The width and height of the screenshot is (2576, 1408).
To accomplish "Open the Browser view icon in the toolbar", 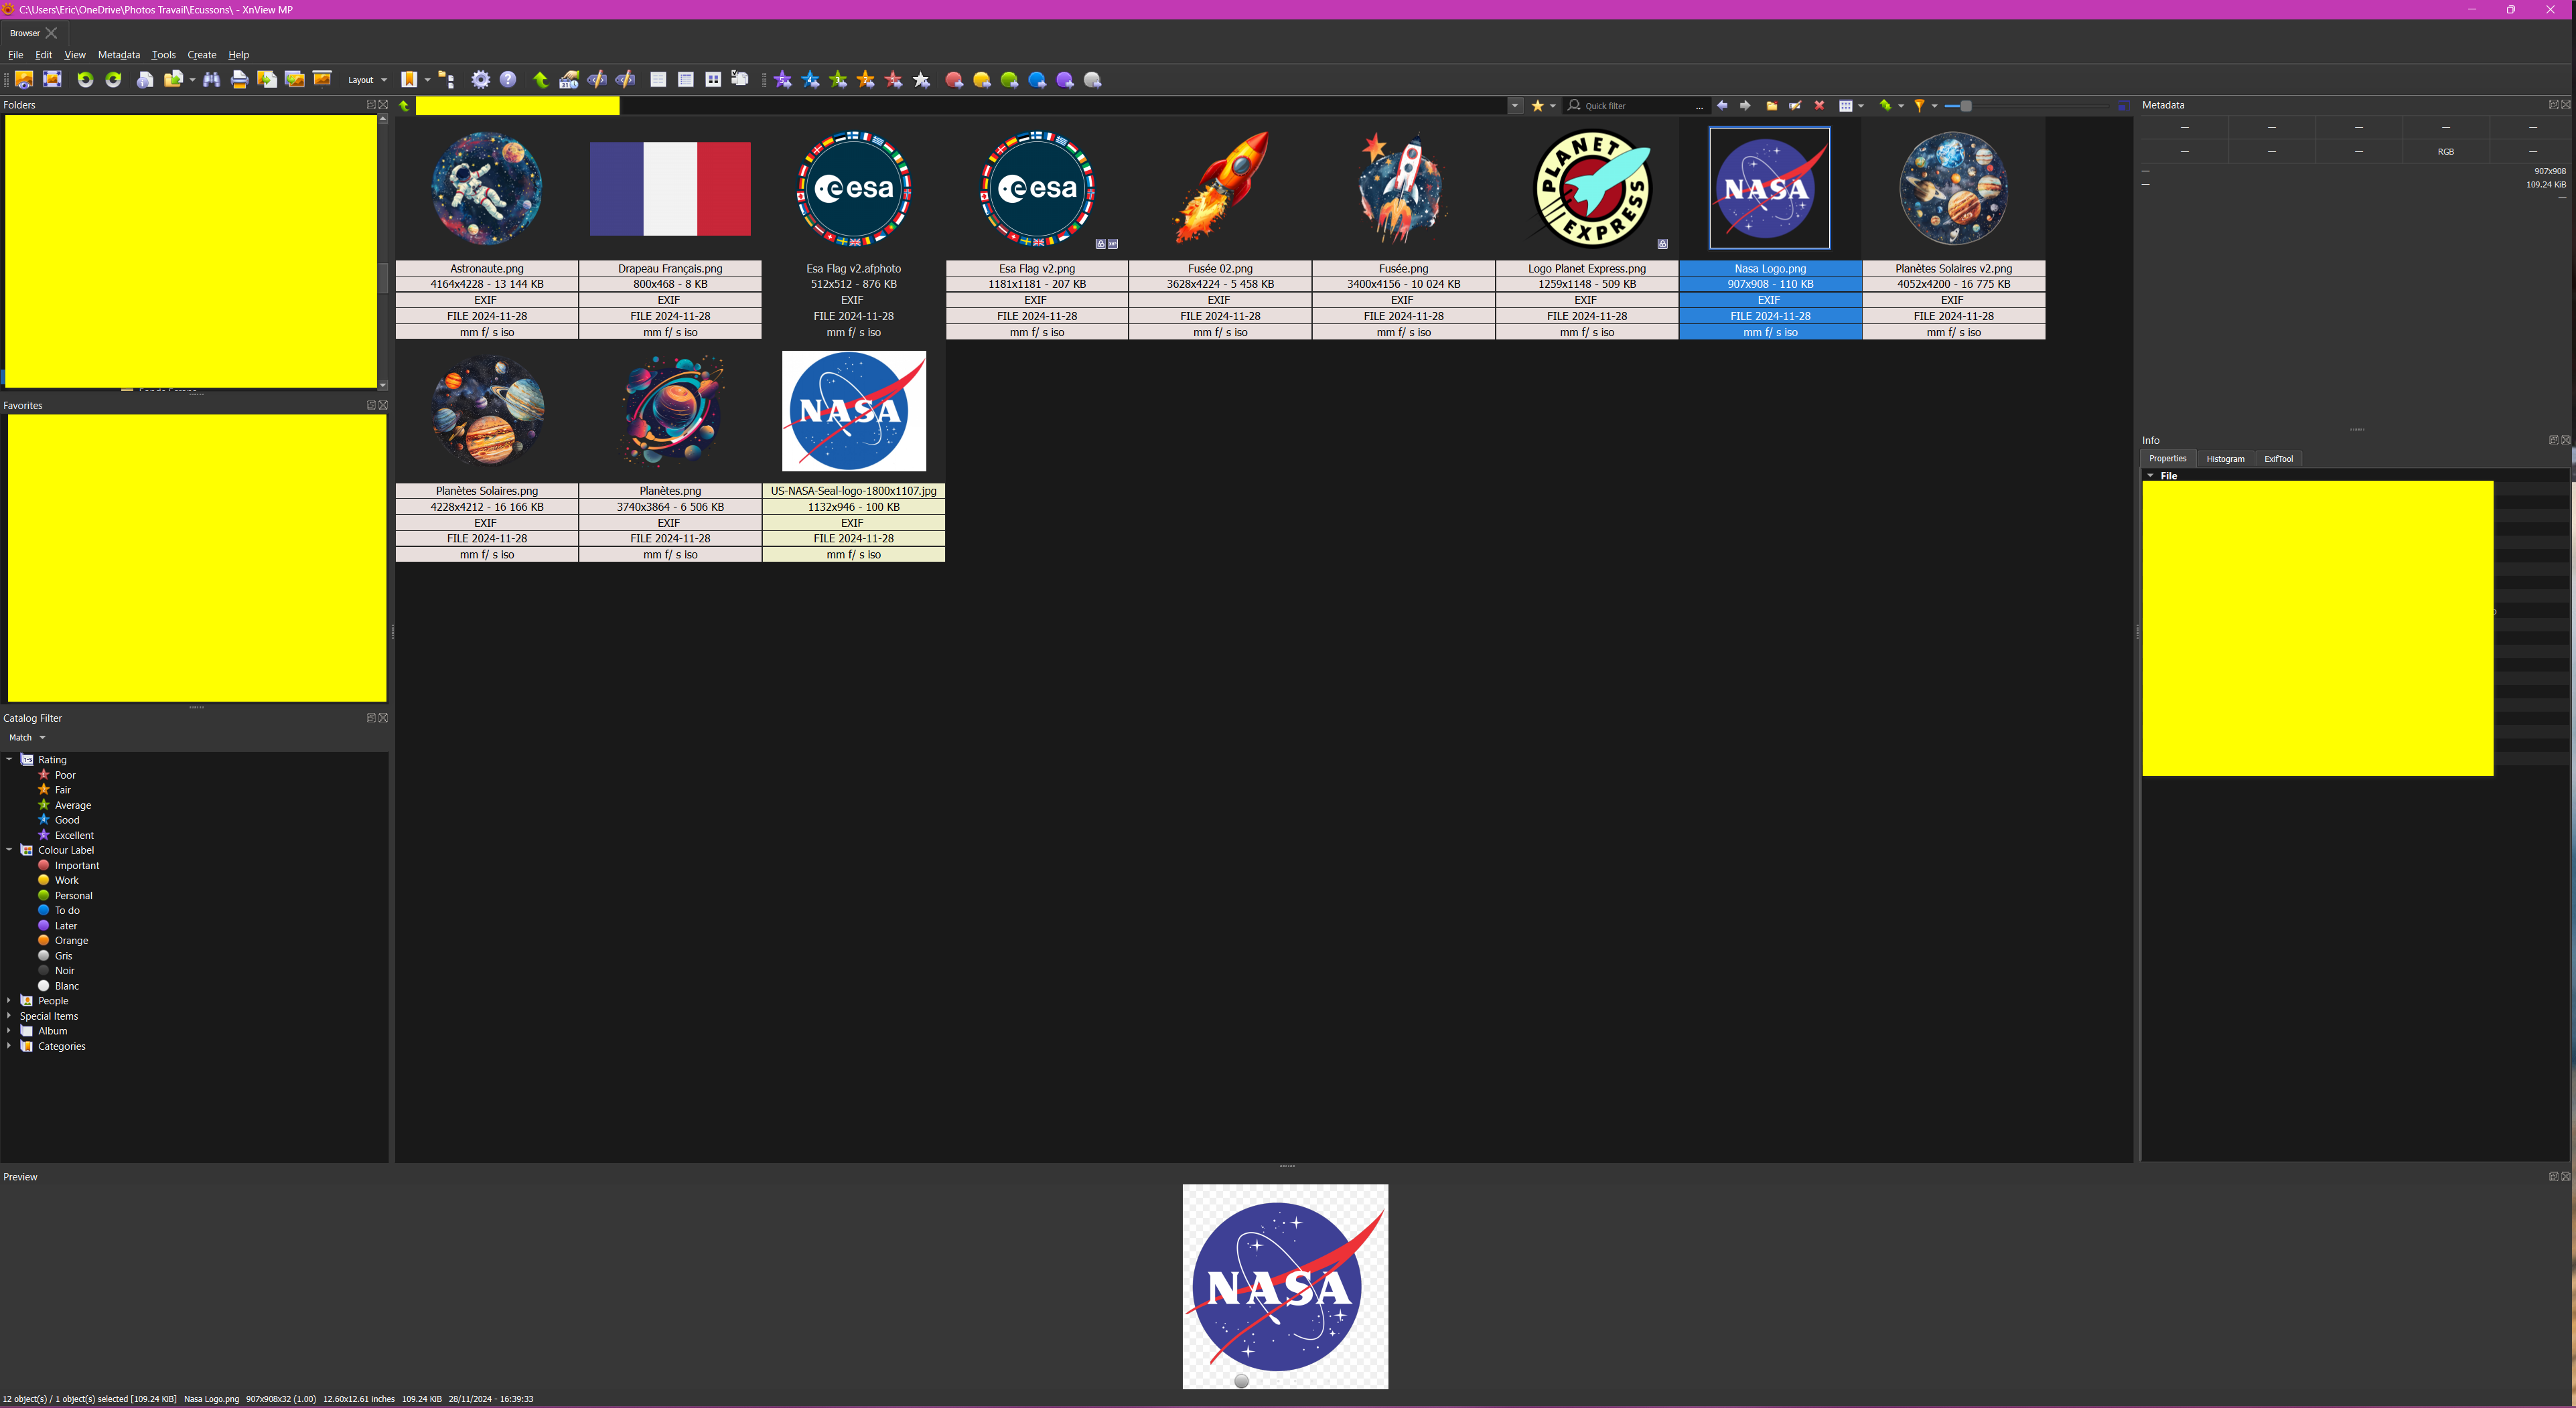I will (x=24, y=80).
